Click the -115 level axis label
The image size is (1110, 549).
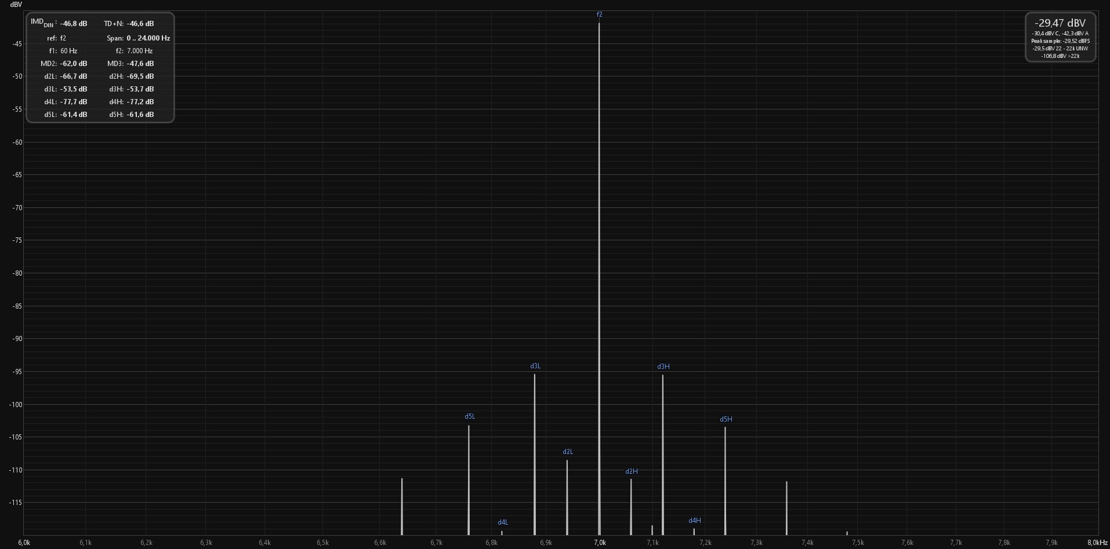[15, 503]
